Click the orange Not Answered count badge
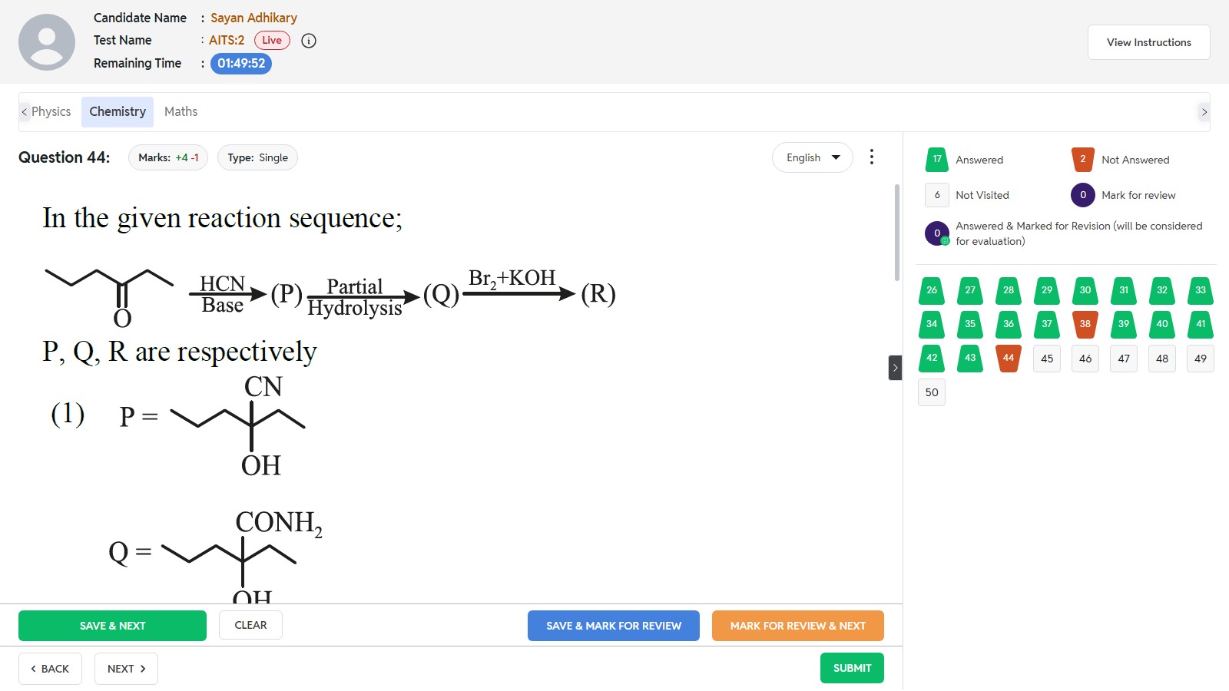This screenshot has height=691, width=1229. (1083, 160)
